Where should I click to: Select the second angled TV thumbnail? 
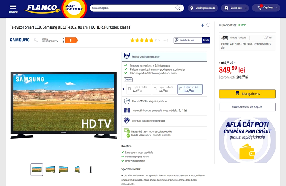coord(50,169)
